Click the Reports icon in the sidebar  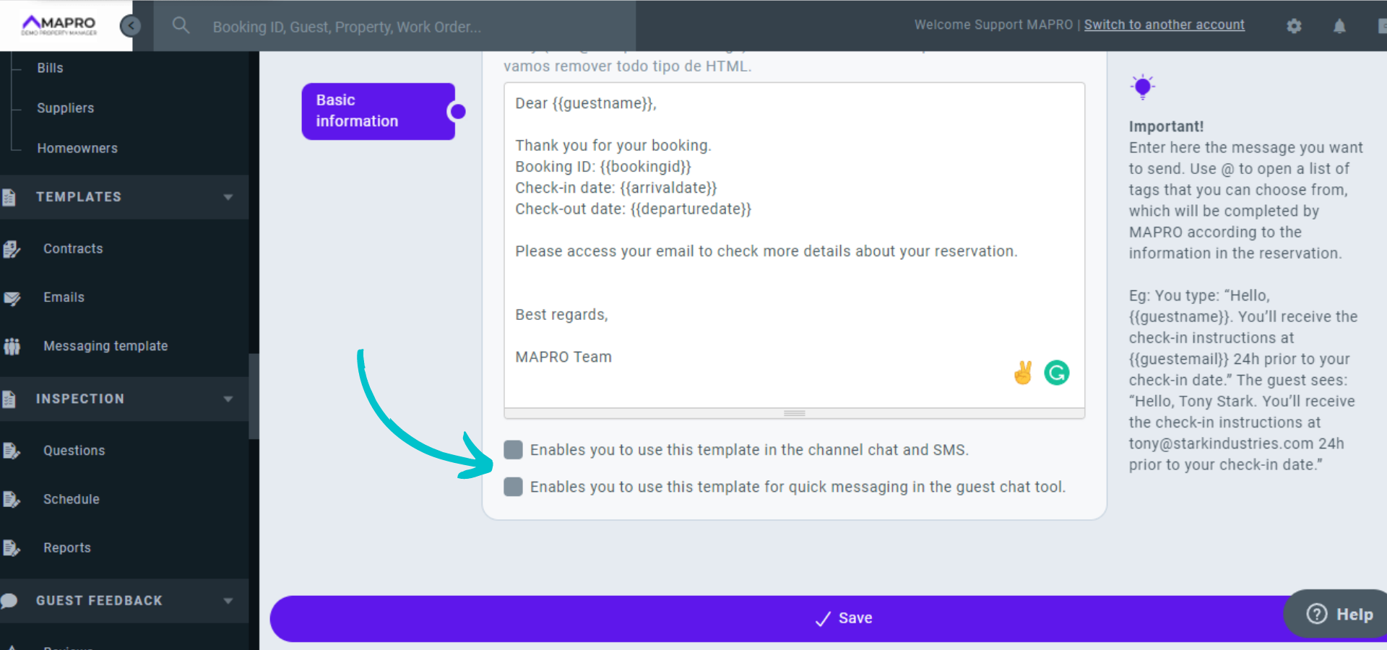pyautogui.click(x=13, y=547)
